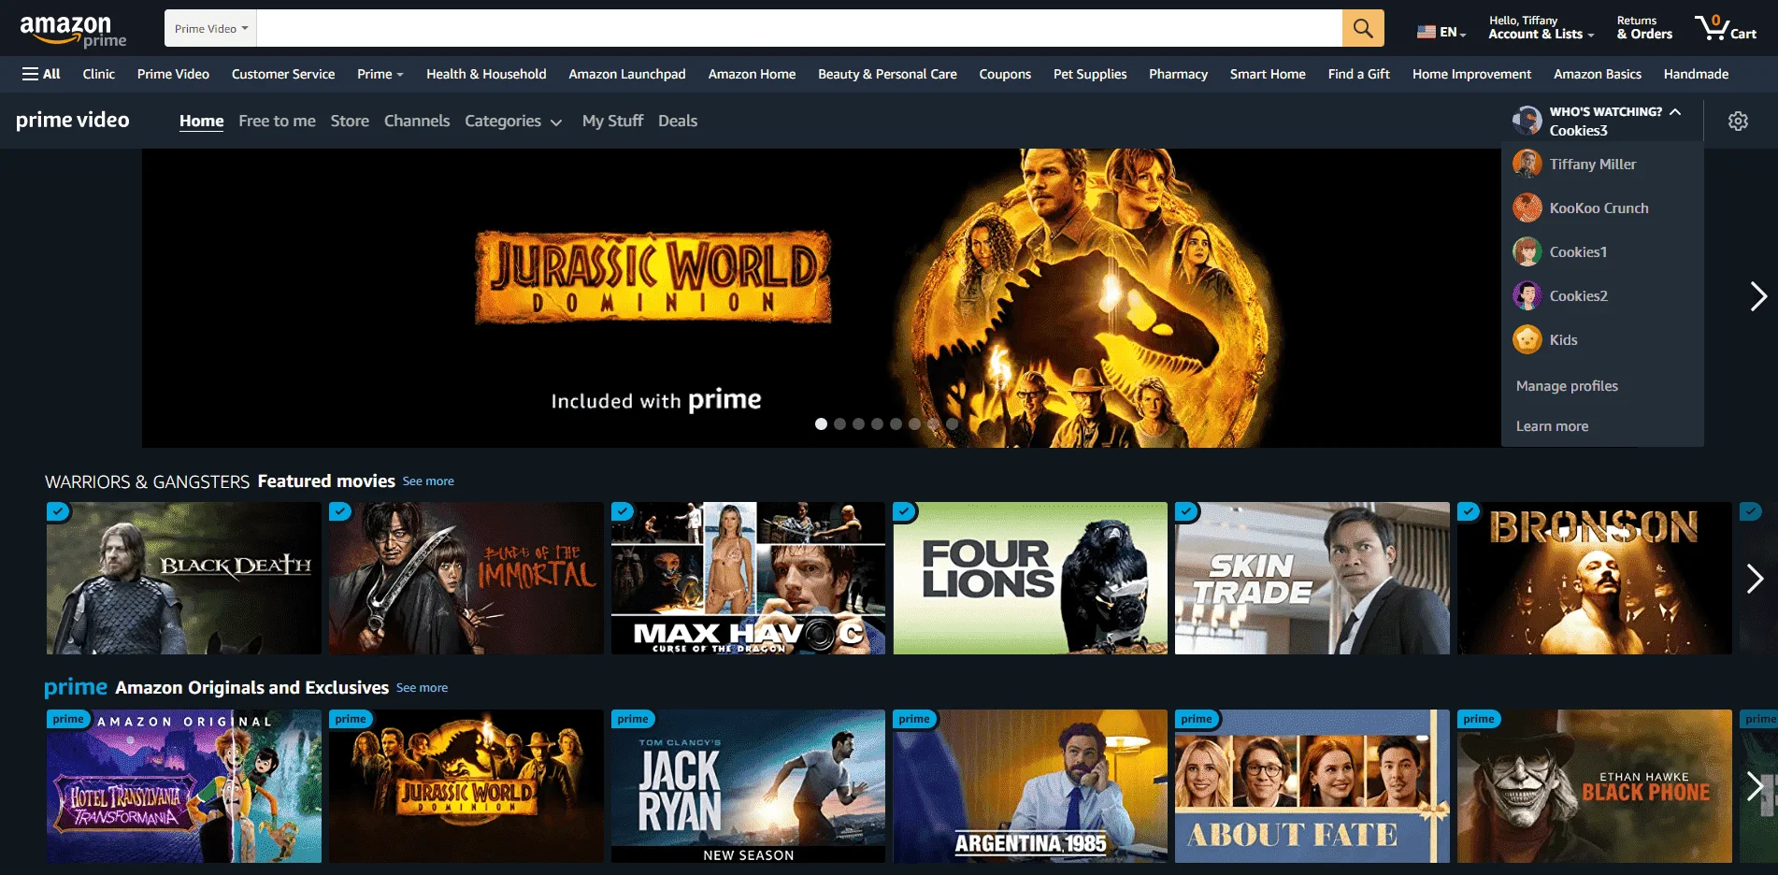Switch to the Kids profile avatar
Viewport: 1778px width, 875px height.
coord(1527,340)
